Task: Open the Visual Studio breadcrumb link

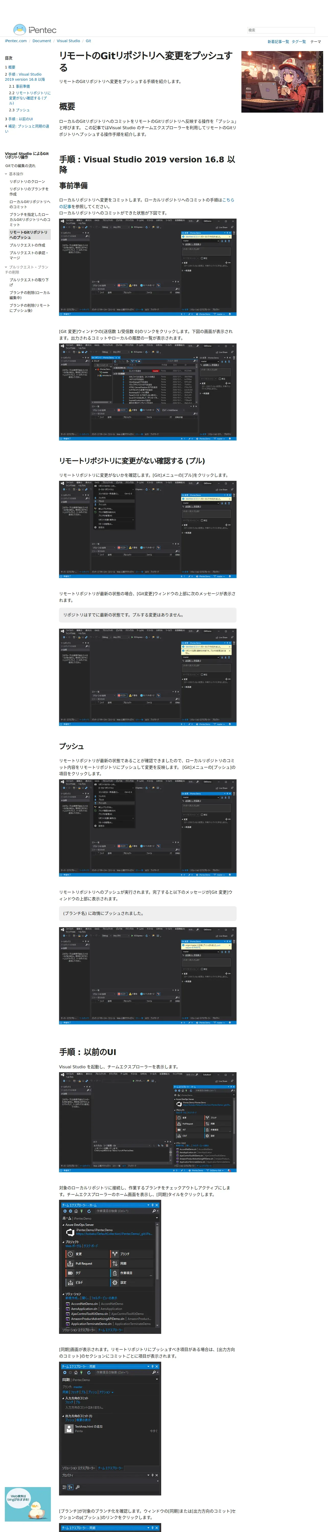Action: [x=68, y=41]
